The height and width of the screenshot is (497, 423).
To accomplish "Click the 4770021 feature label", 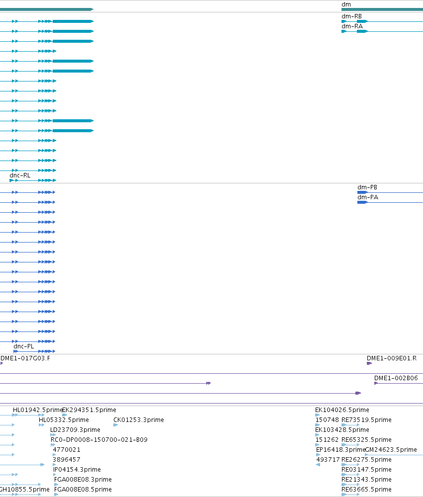I will [x=67, y=450].
